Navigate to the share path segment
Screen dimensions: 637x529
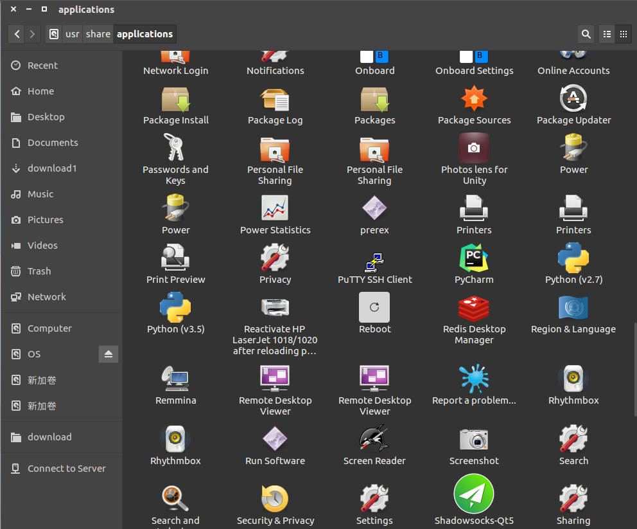98,34
